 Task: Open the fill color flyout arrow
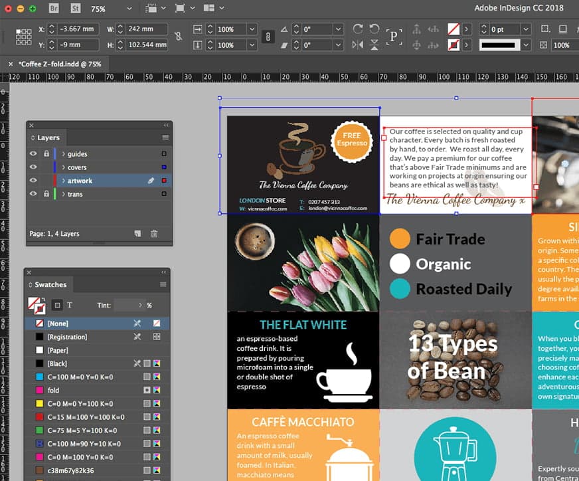[x=467, y=29]
